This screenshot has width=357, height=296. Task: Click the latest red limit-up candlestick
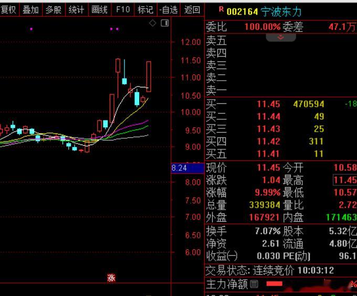coord(149,76)
